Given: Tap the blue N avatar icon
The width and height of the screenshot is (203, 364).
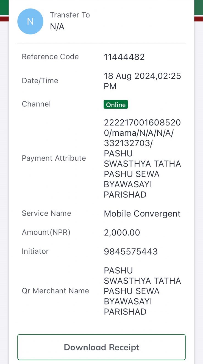Looking at the screenshot, I should [30, 21].
